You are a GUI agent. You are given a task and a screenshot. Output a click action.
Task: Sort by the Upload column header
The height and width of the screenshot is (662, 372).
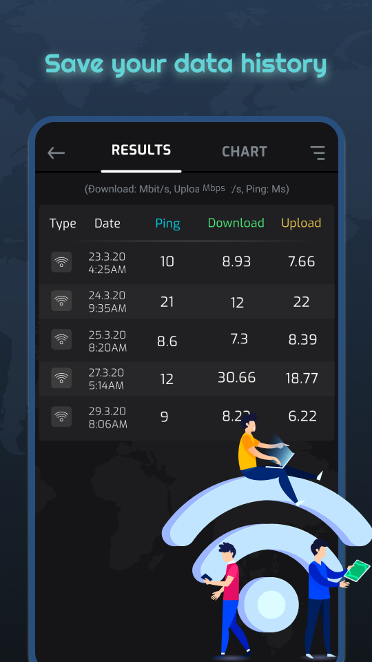point(301,223)
